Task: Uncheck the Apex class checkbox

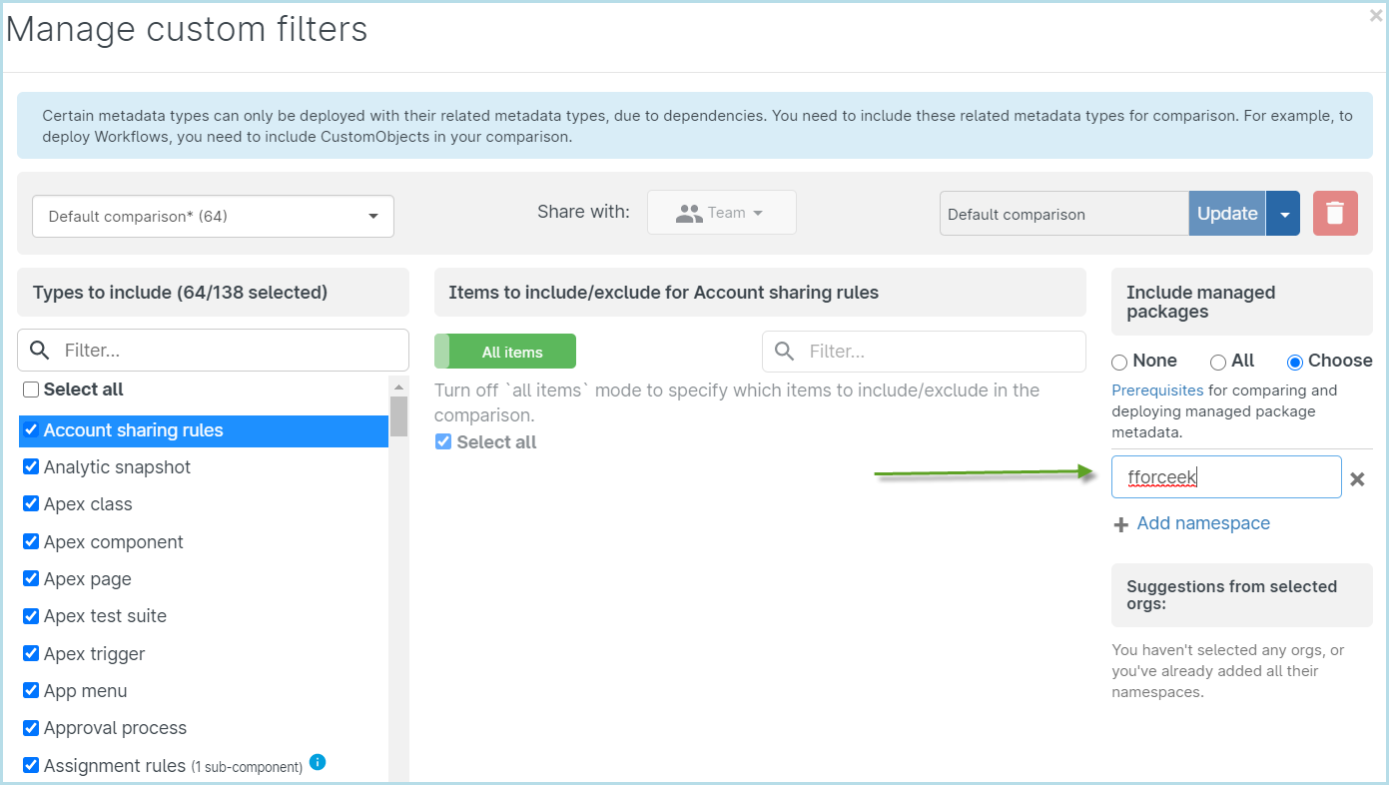Action: click(31, 504)
